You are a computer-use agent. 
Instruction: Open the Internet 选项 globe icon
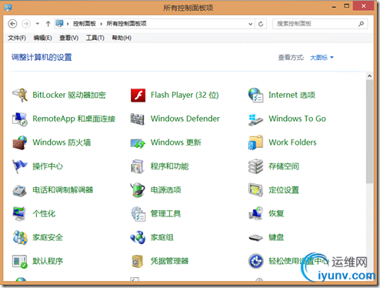255,95
